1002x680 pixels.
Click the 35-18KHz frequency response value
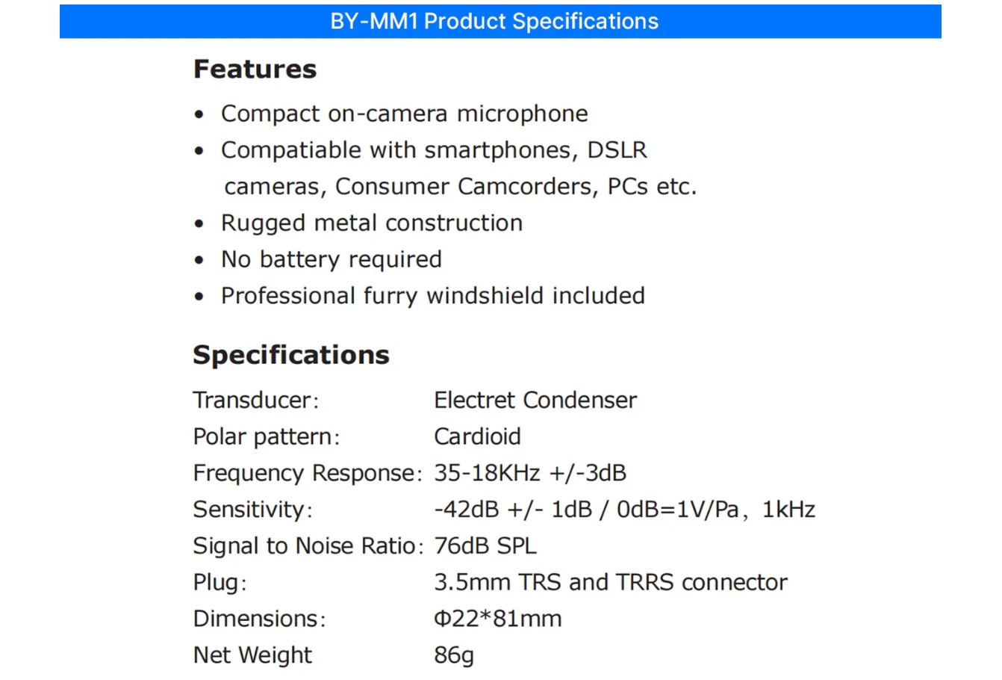tap(530, 473)
